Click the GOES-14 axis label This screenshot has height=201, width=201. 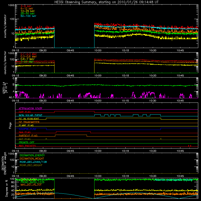click(5, 88)
